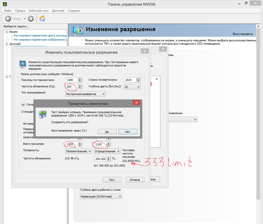
Task: Open the Глубина цвета (бит/пкс) dropdown
Action: [132, 87]
